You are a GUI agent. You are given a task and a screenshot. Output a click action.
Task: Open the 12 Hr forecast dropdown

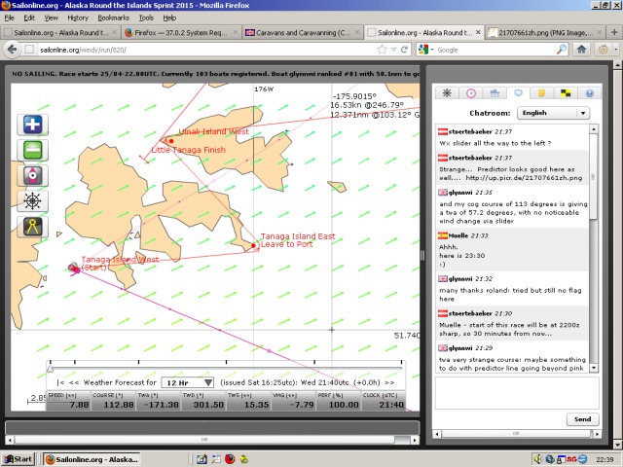coord(187,382)
